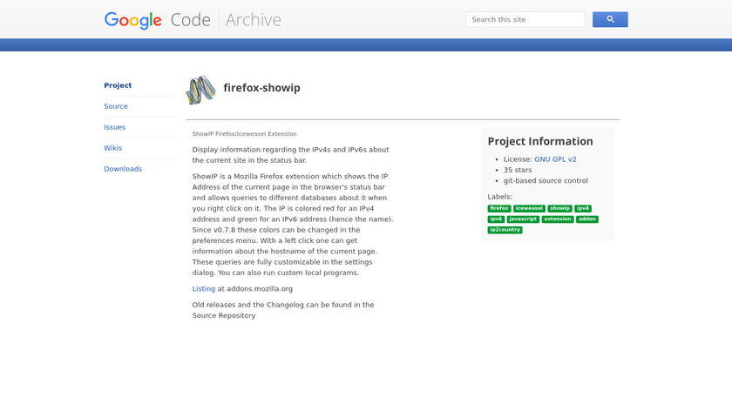Select the firefox label tag
This screenshot has width=732, height=411.
click(x=499, y=208)
